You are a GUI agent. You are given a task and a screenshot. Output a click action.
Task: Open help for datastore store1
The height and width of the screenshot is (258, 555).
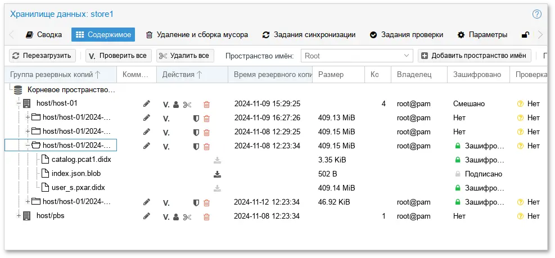coord(537,14)
